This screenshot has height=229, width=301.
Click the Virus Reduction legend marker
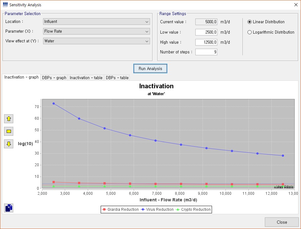pyautogui.click(x=143, y=210)
